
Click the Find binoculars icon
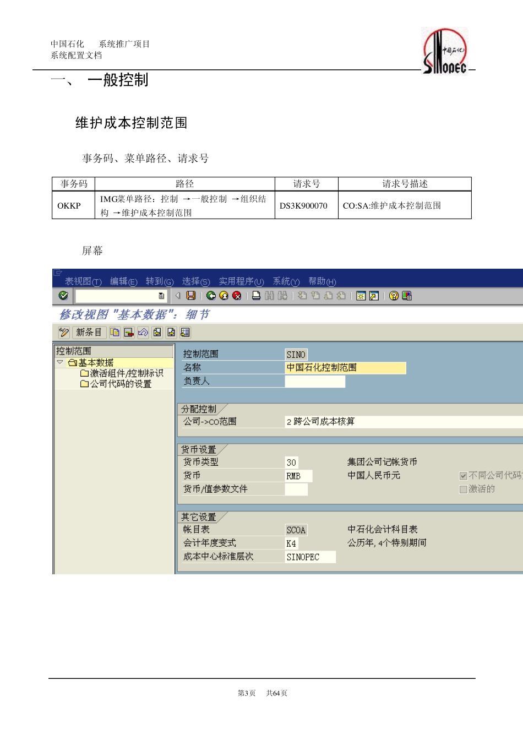pyautogui.click(x=269, y=296)
